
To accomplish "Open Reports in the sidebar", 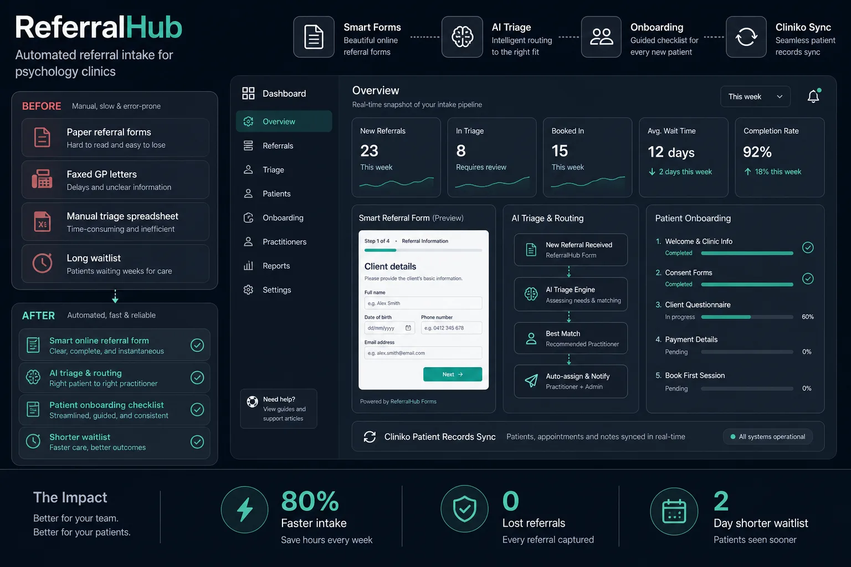I will pyautogui.click(x=284, y=266).
